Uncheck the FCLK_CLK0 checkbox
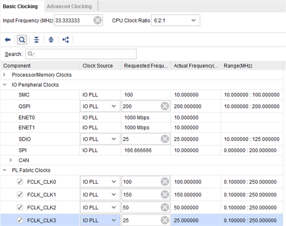This screenshot has width=286, height=226. [19, 182]
